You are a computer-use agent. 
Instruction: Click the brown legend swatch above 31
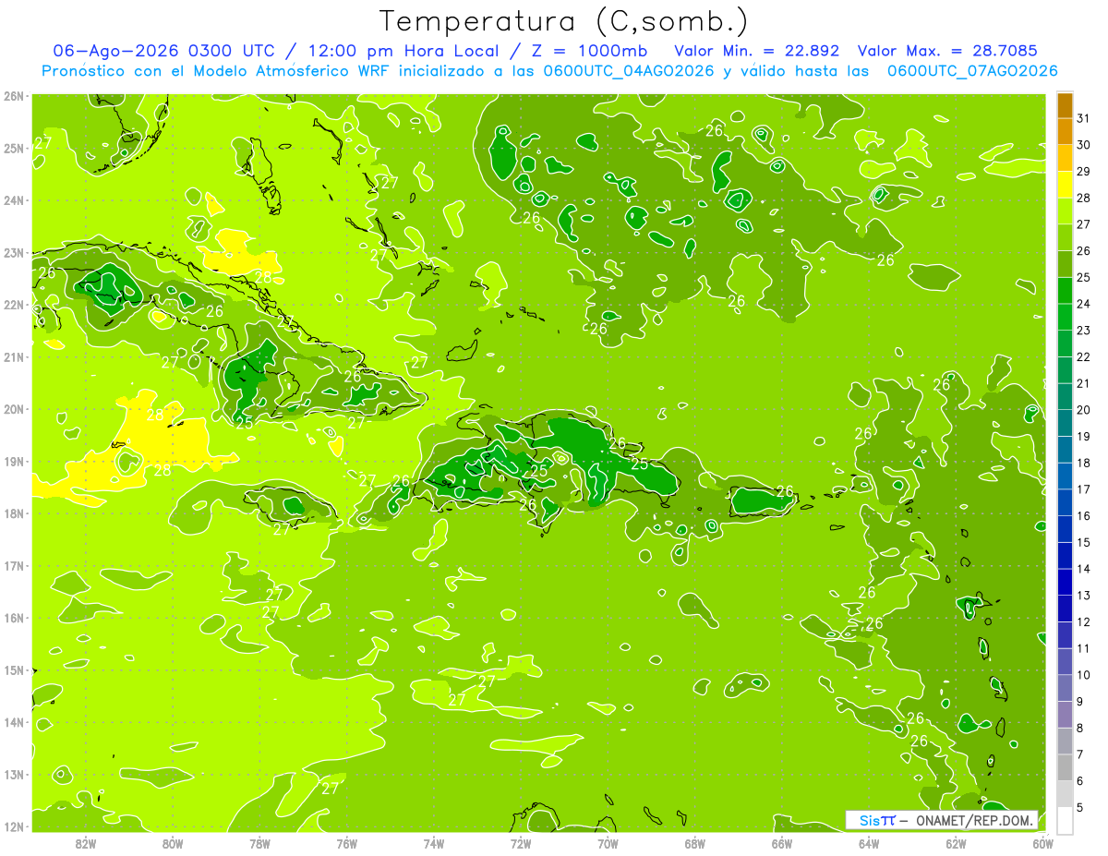[x=1065, y=105]
